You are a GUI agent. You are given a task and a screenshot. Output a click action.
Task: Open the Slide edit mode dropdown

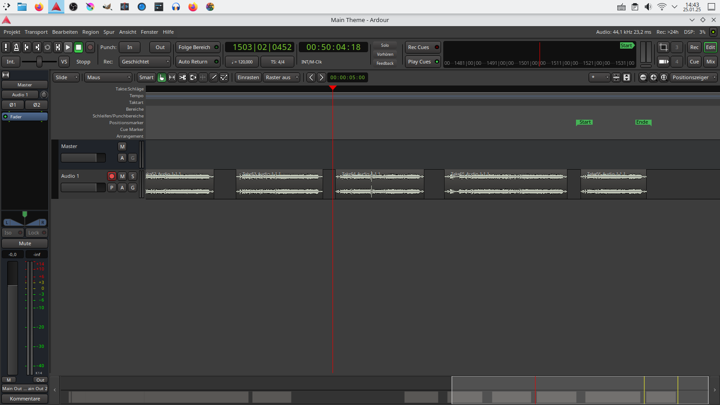[x=66, y=77]
